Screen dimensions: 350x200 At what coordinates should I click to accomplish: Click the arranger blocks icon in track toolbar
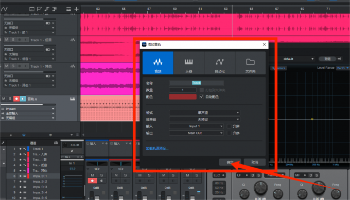tap(55, 9)
